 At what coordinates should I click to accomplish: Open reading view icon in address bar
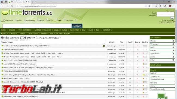[146, 6]
